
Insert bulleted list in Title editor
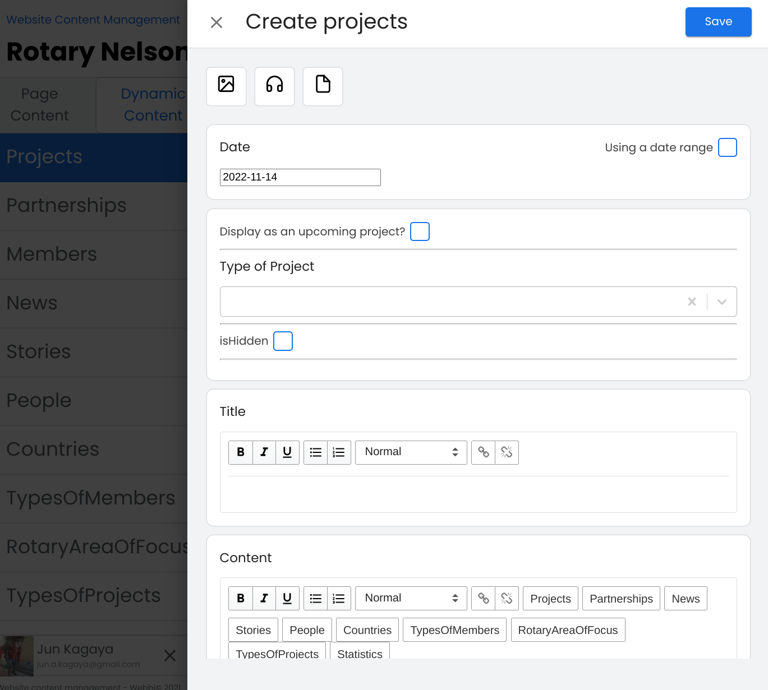[x=316, y=452]
